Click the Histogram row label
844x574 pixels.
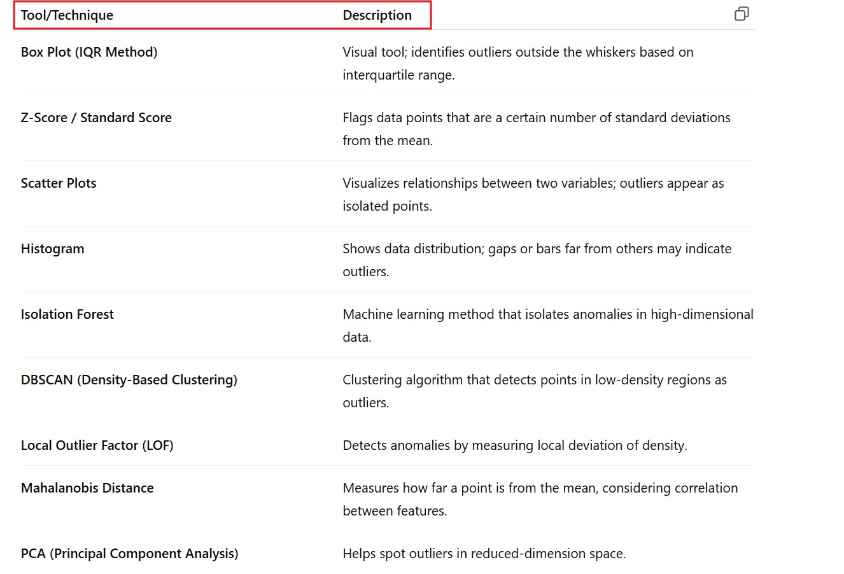click(52, 249)
